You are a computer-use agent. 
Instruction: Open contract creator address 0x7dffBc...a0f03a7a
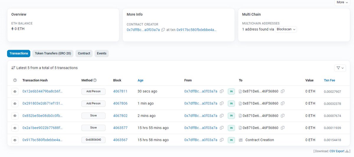coord(143,30)
